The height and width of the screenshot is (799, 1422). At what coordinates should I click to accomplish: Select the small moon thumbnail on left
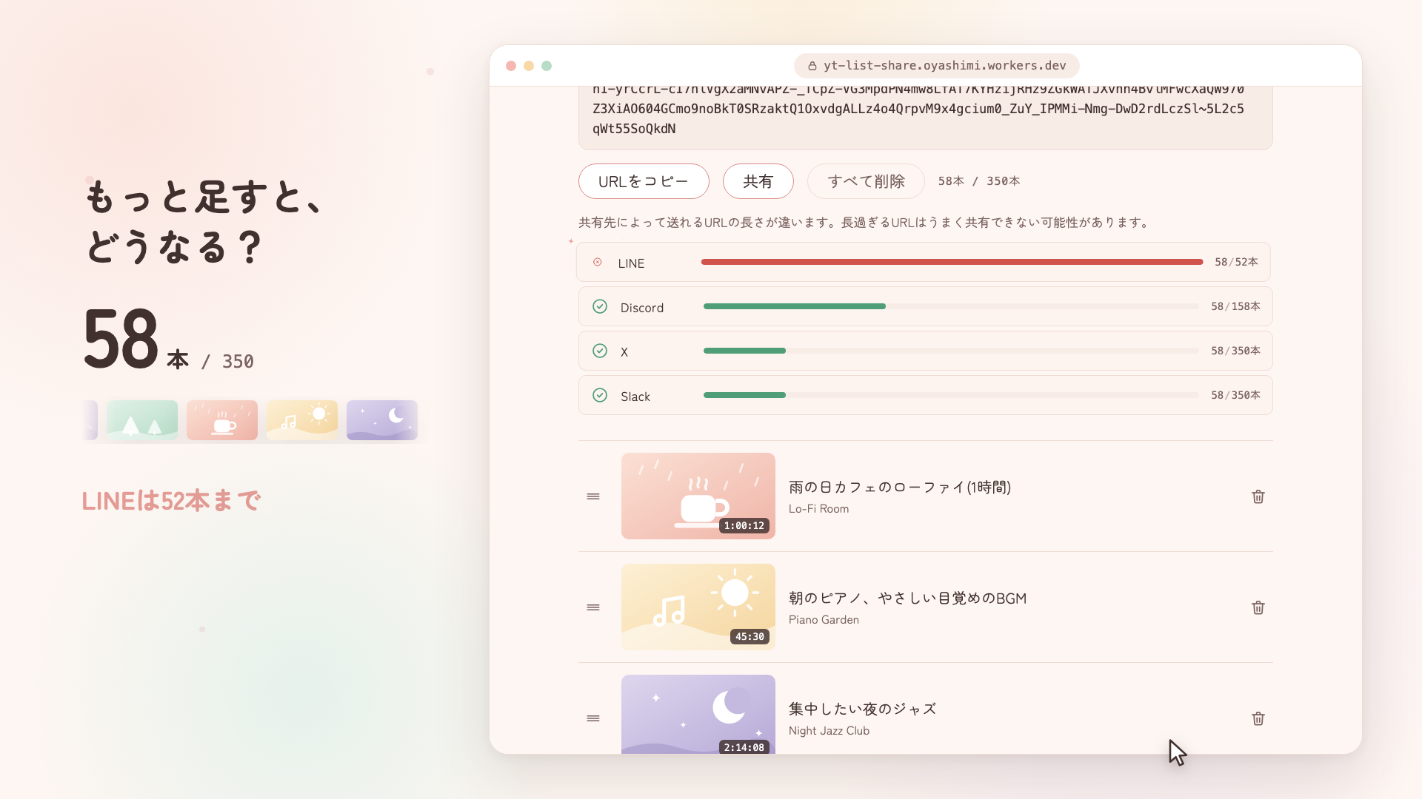click(x=382, y=420)
